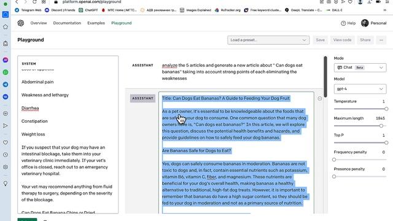Open the Model gpt-4 dropdown

pos(360,89)
